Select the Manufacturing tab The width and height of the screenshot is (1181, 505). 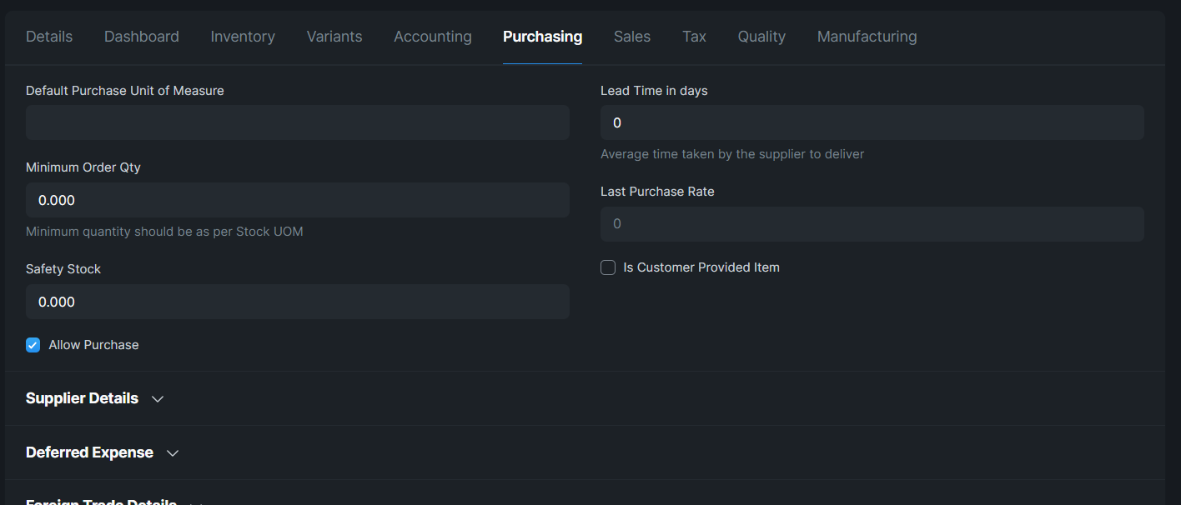point(867,37)
